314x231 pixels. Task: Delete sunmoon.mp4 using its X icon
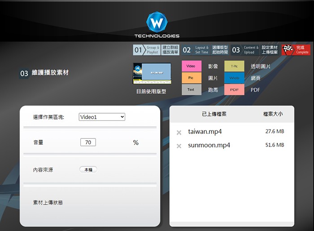pyautogui.click(x=179, y=146)
